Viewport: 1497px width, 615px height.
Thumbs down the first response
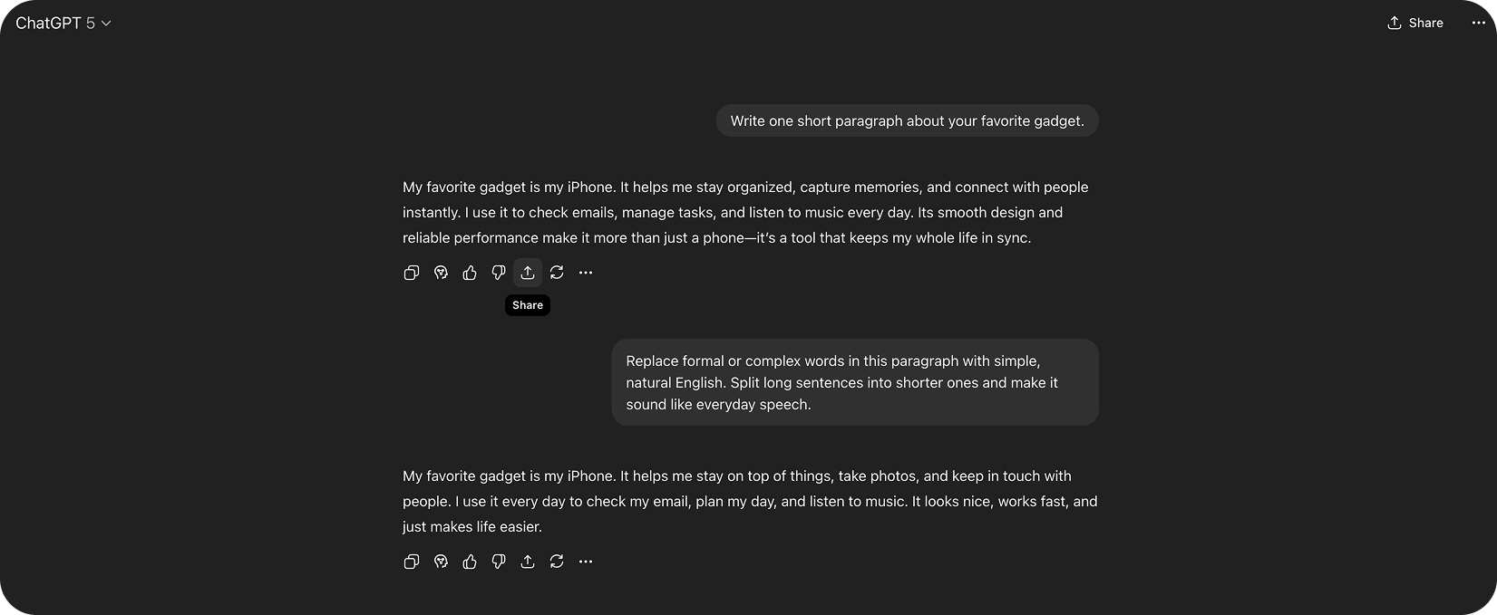499,273
